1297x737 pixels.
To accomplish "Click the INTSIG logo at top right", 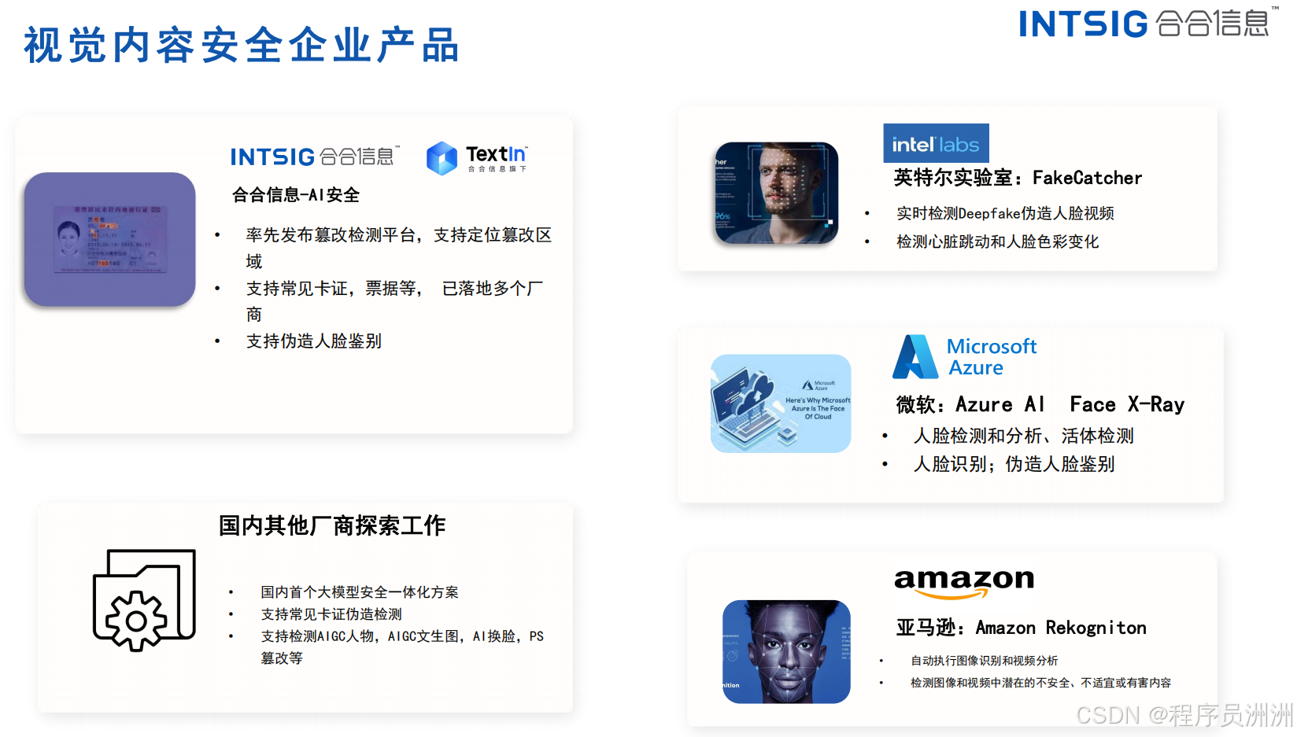I will click(1148, 23).
